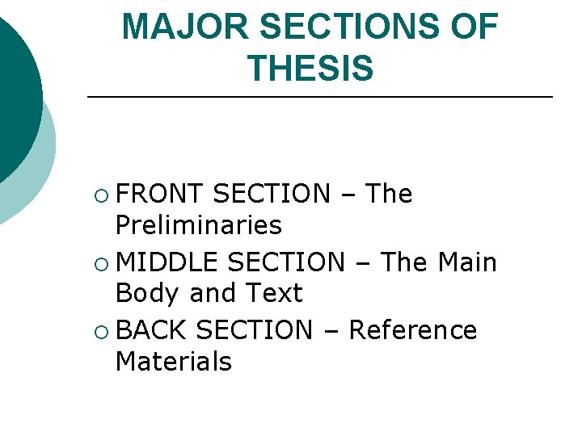This screenshot has height=436, width=582.
Task: Click the word Reference
Action: pyautogui.click(x=413, y=329)
